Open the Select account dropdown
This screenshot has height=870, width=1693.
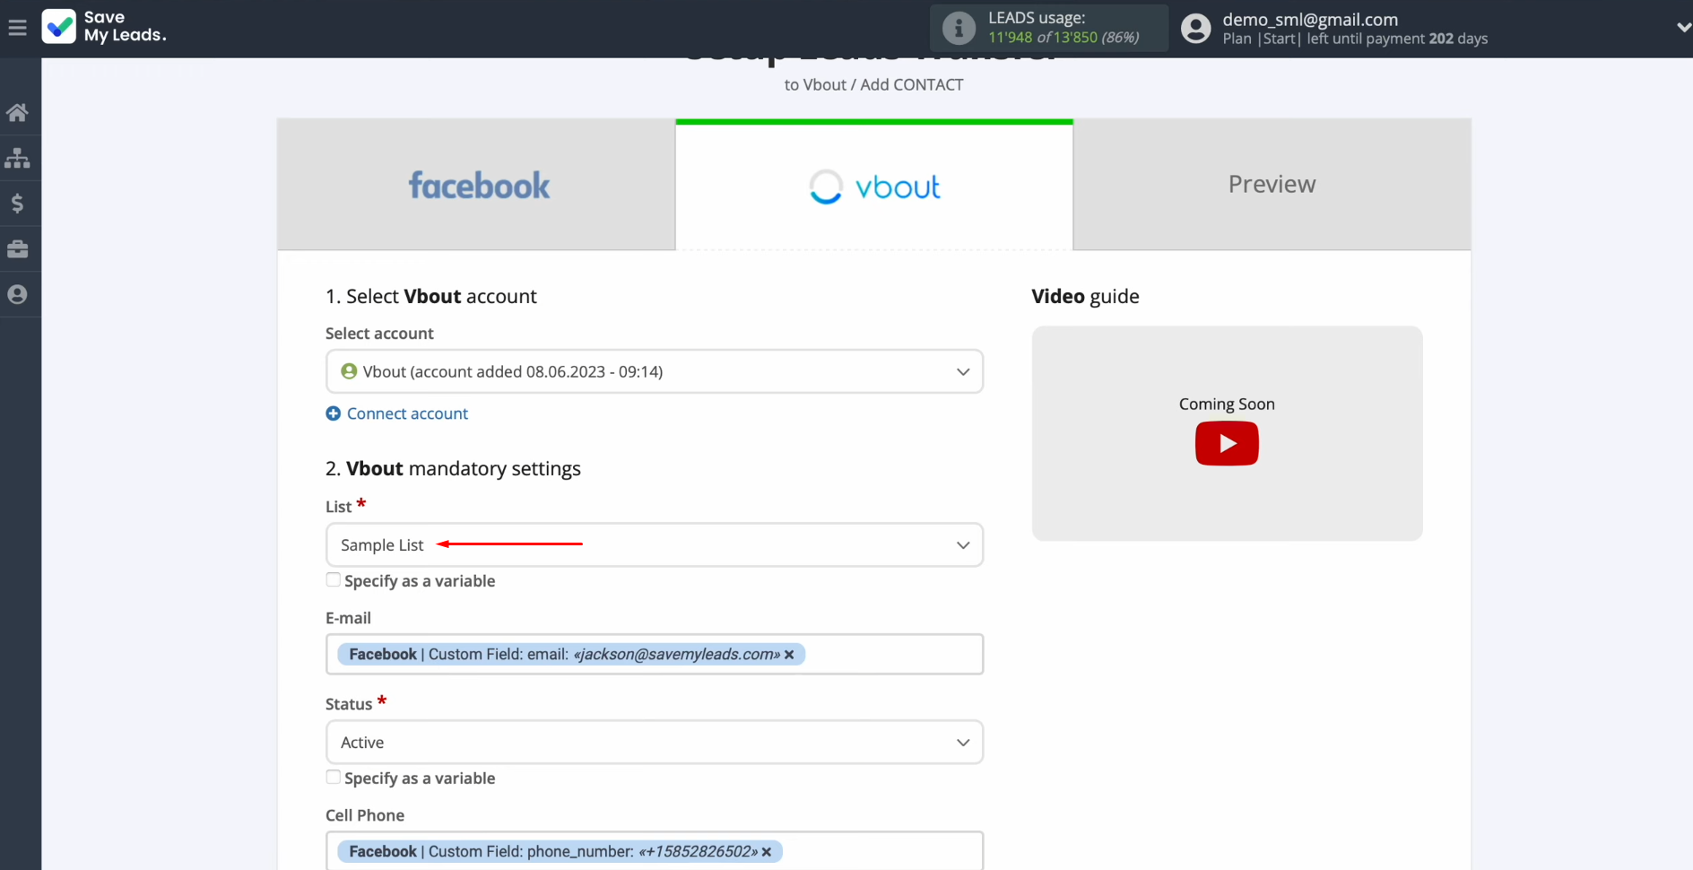[x=655, y=371]
